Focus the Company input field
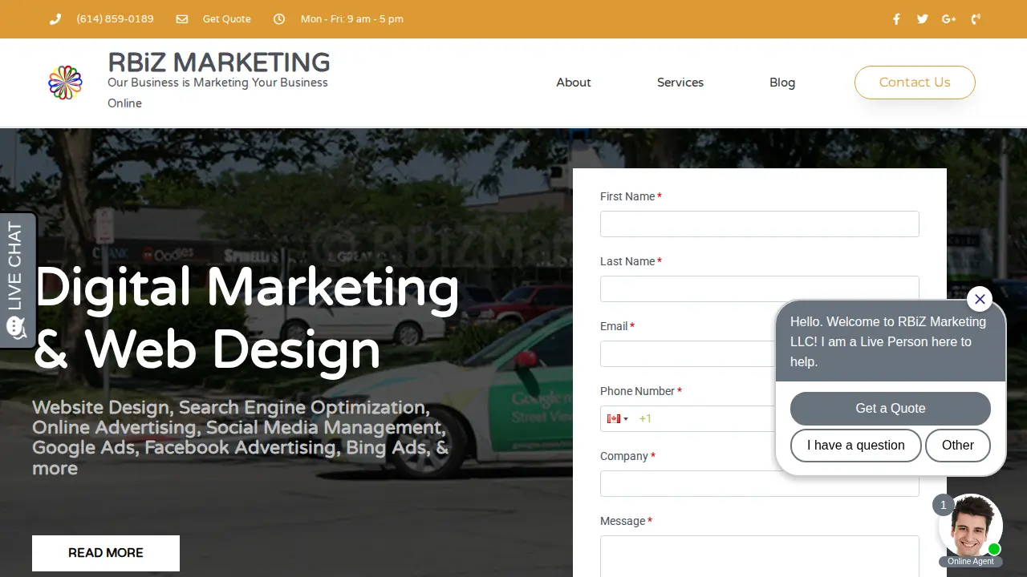 point(760,484)
